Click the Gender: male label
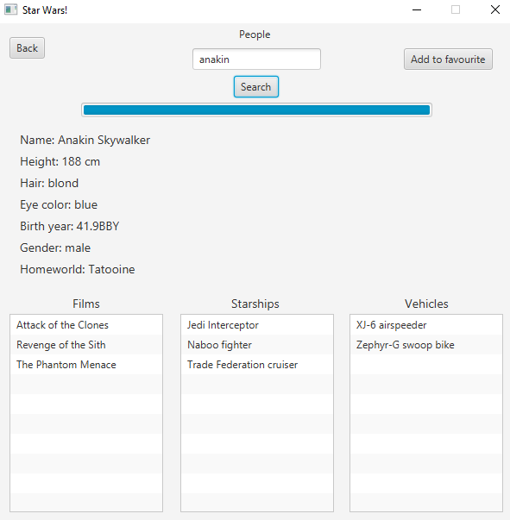This screenshot has height=520, width=510. point(55,247)
